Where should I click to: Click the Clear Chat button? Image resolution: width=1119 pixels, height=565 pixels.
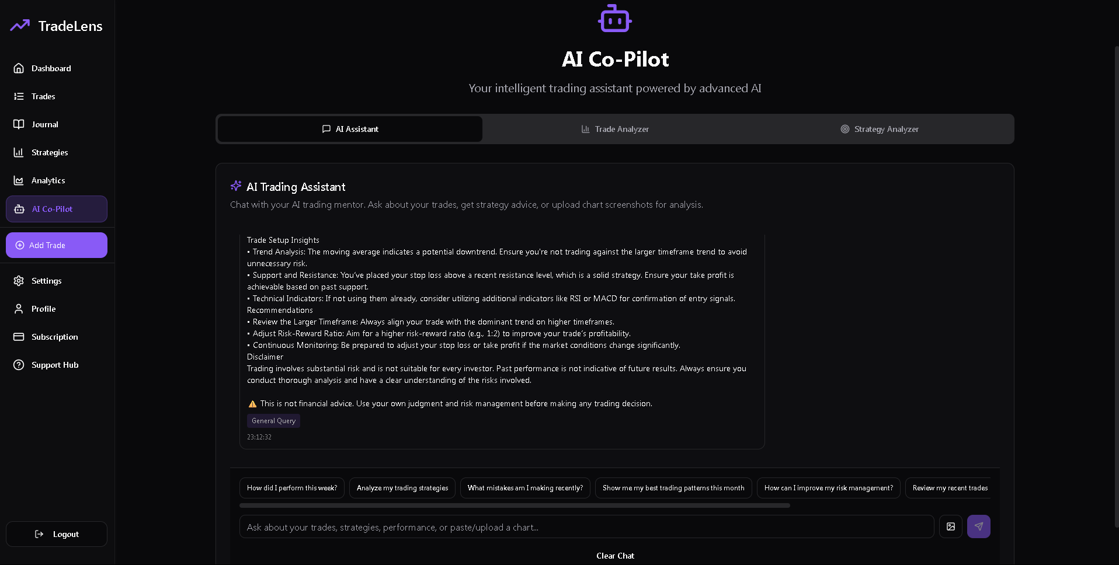[615, 556]
